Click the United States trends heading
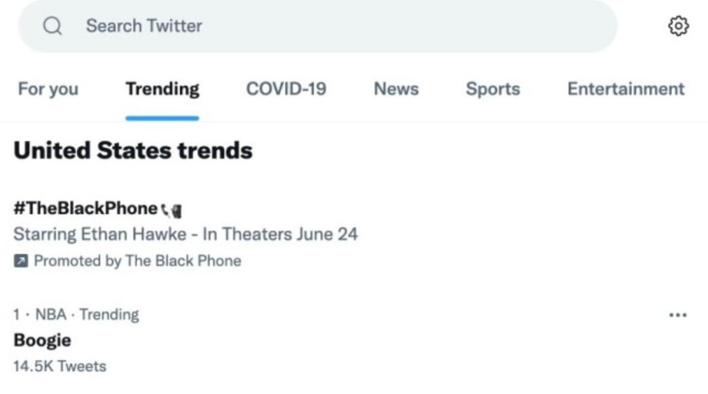The image size is (708, 394). (x=133, y=150)
